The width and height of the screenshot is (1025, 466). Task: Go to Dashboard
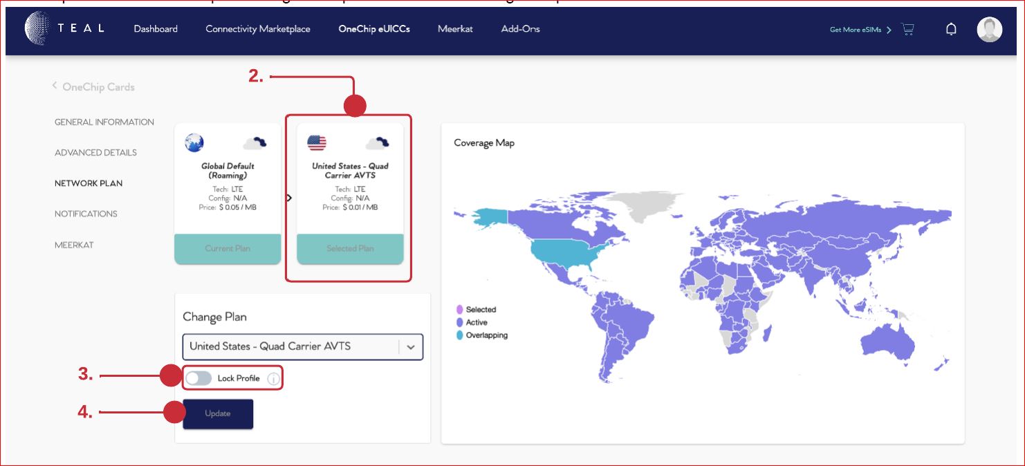[x=156, y=29]
